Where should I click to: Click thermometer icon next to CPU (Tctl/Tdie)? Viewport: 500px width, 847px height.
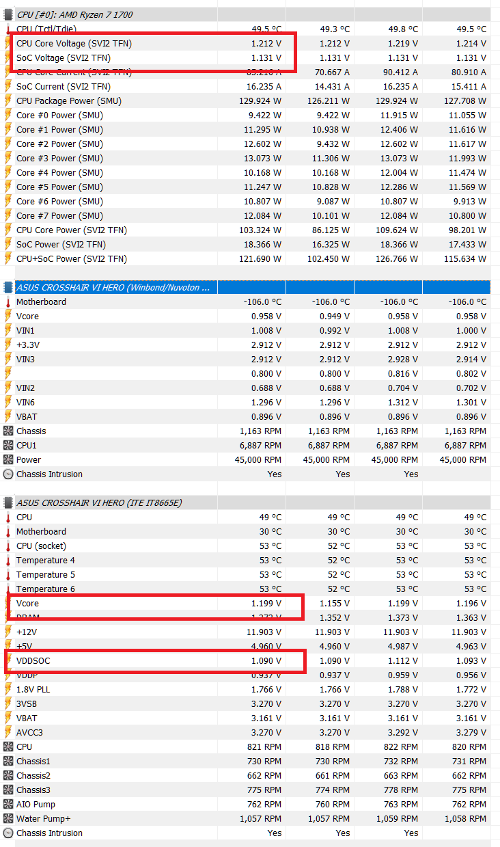[x=8, y=29]
